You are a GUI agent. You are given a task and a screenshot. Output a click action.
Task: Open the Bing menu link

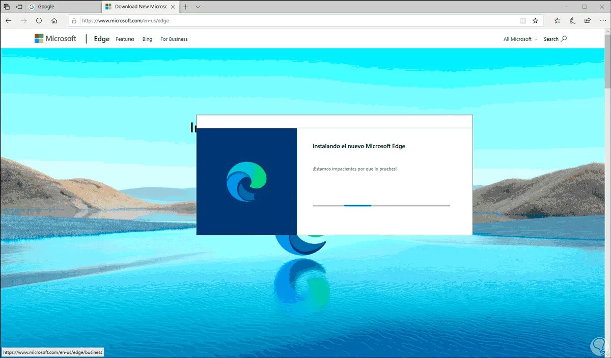[x=147, y=39]
